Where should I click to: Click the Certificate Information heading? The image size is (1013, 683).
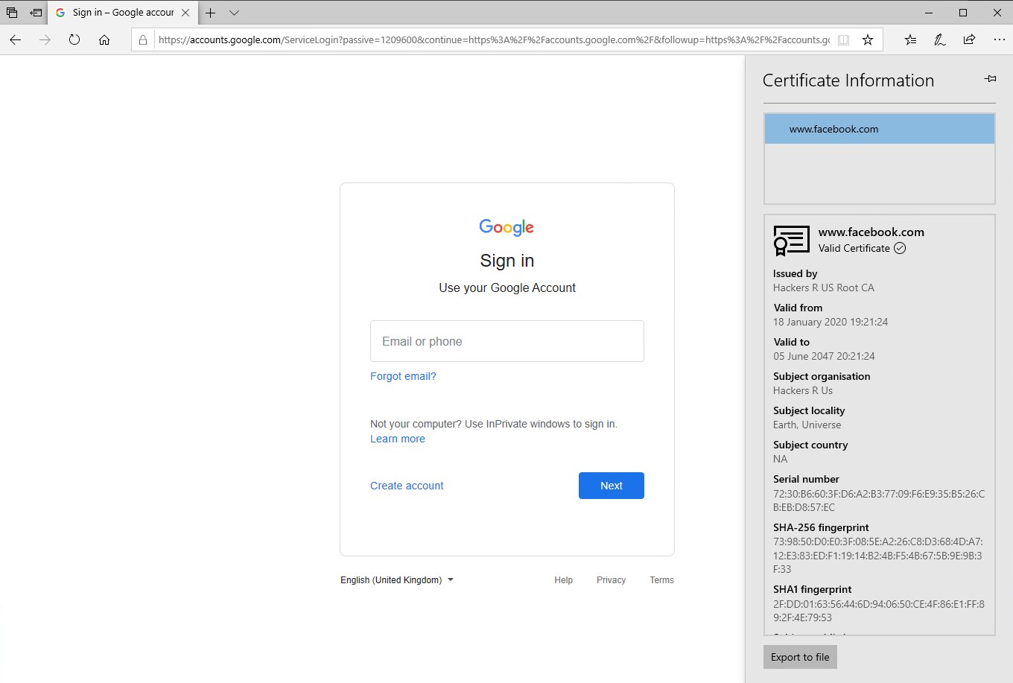tap(848, 80)
